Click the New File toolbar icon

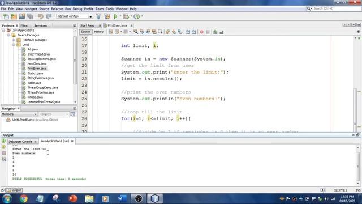pyautogui.click(x=6, y=16)
